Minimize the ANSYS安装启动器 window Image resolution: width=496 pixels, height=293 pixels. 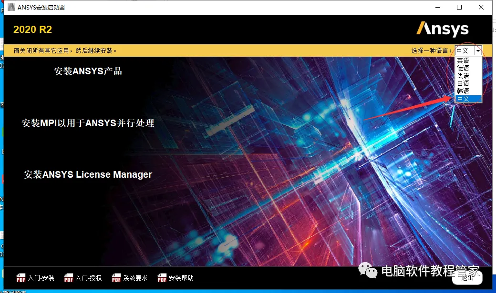(x=438, y=7)
